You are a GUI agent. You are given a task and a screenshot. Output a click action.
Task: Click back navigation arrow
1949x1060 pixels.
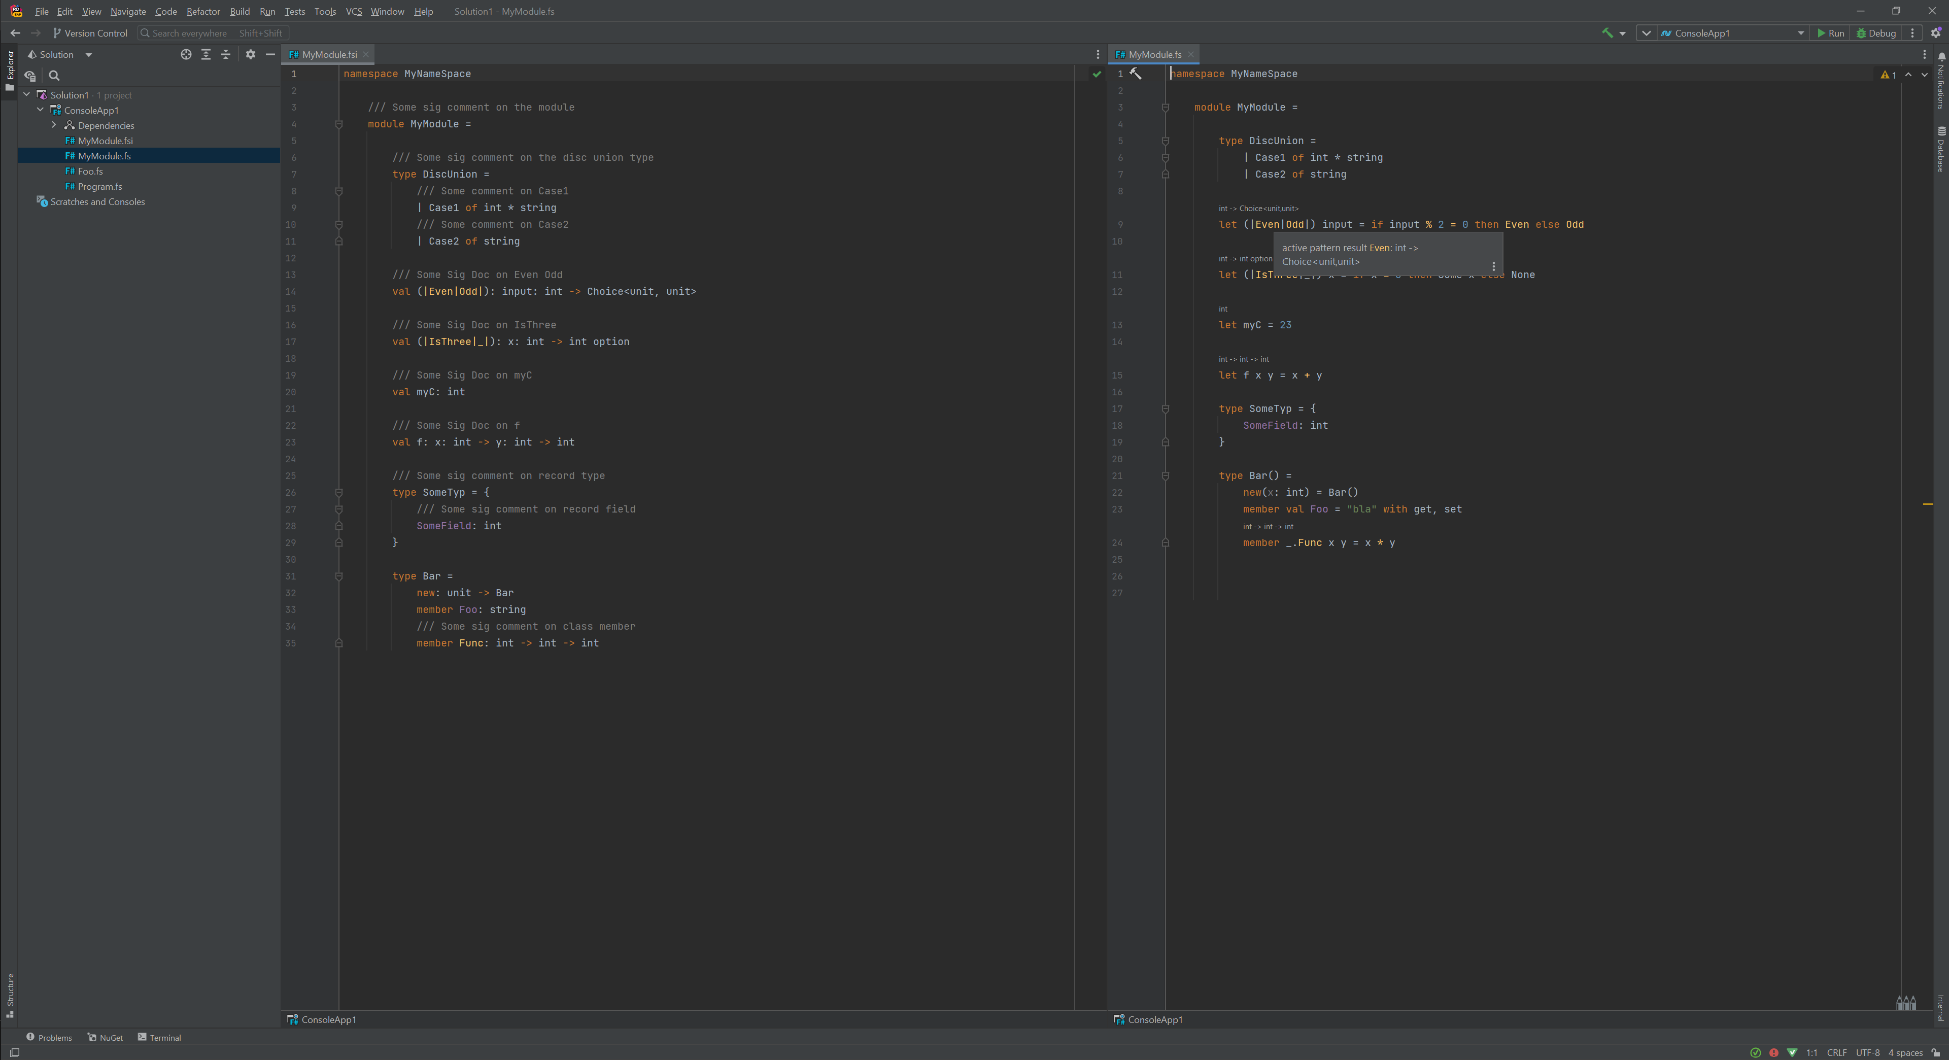click(x=15, y=33)
